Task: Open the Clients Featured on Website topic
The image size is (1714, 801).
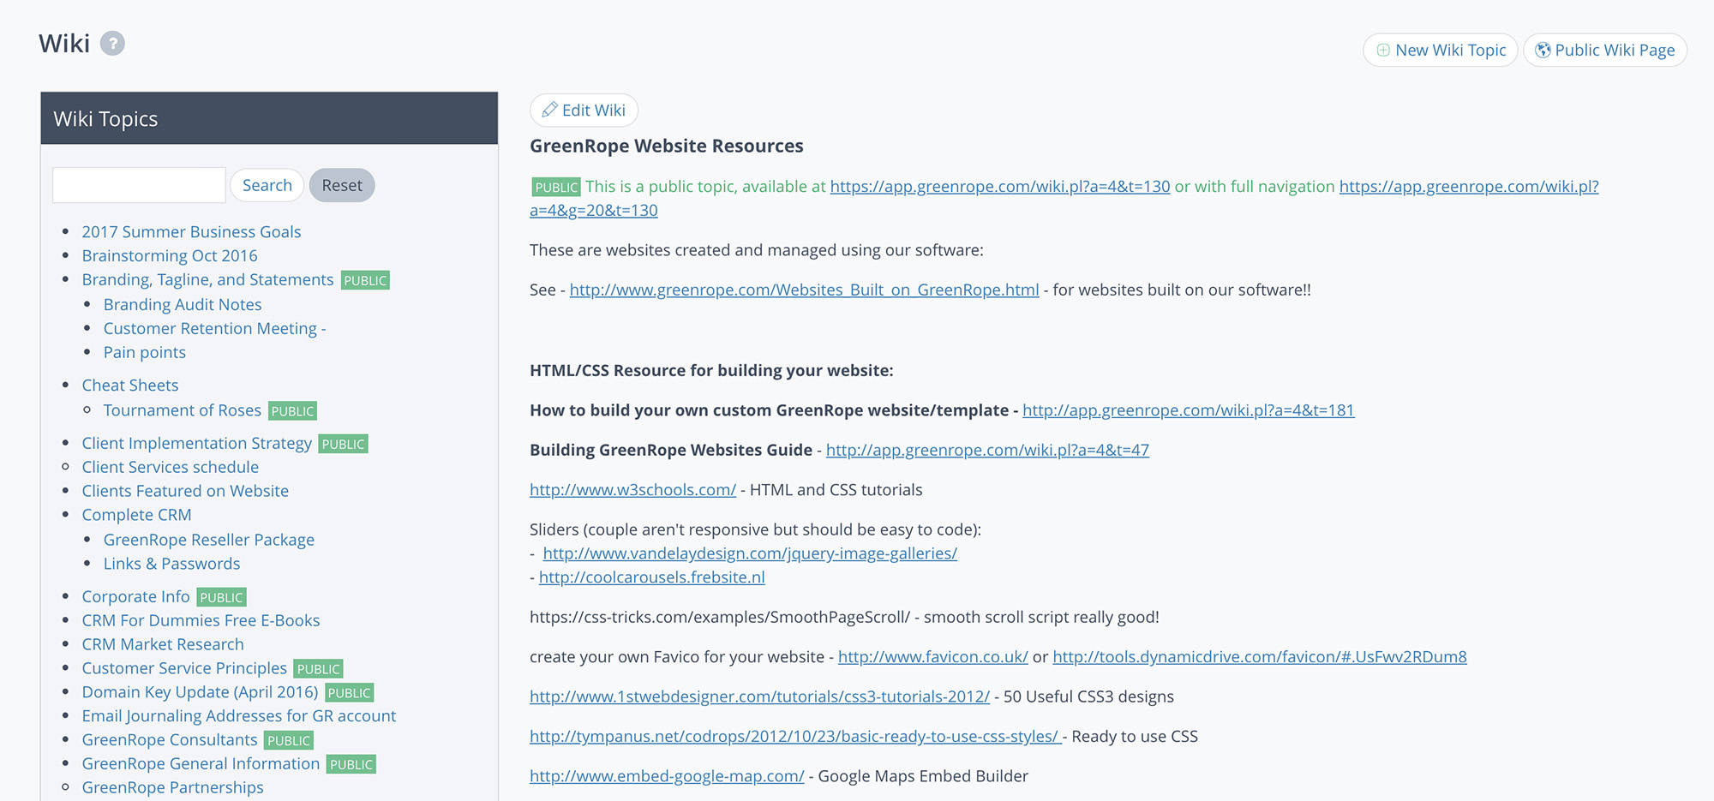Action: point(185,491)
